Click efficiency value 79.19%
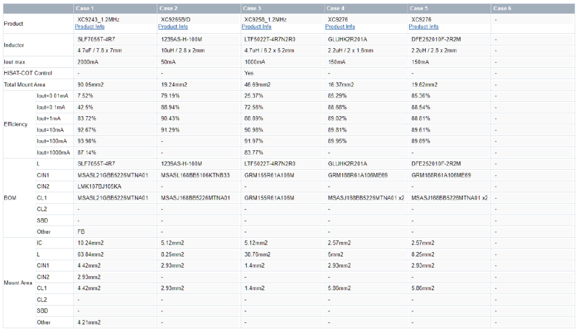The height and width of the screenshot is (334, 579). click(x=170, y=96)
